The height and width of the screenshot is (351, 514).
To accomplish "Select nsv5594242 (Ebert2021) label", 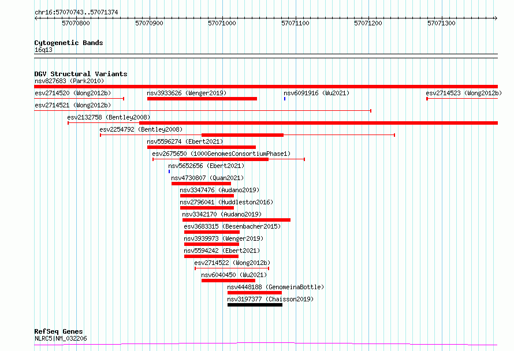I will point(222,251).
